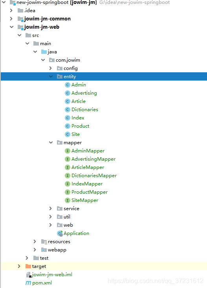This screenshot has width=207, height=288.
Task: Select the IndexMapper name
Action: (x=87, y=184)
